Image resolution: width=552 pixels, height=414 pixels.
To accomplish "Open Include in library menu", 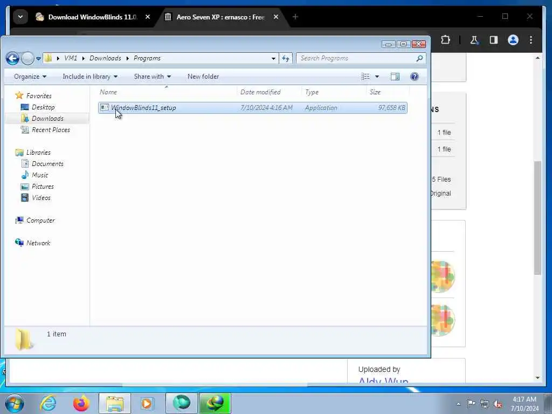I will click(x=90, y=77).
